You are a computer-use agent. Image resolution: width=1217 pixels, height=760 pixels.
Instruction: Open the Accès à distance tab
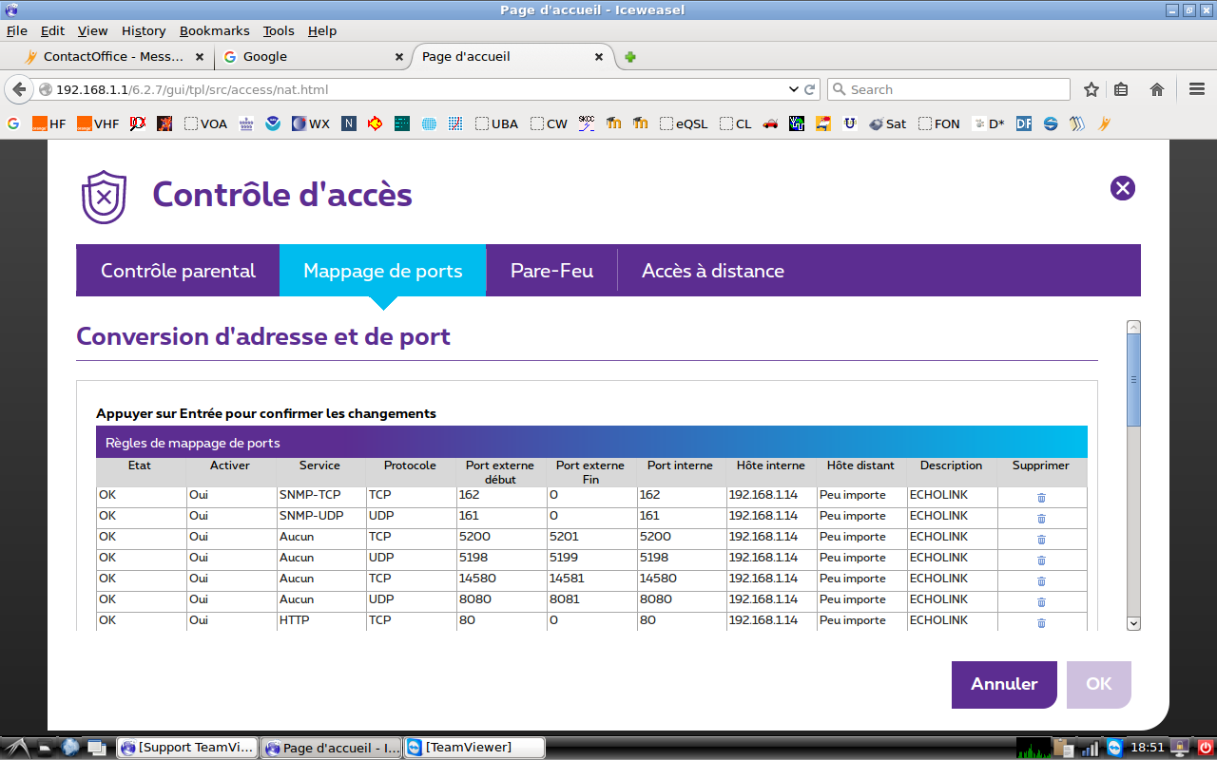(x=713, y=271)
